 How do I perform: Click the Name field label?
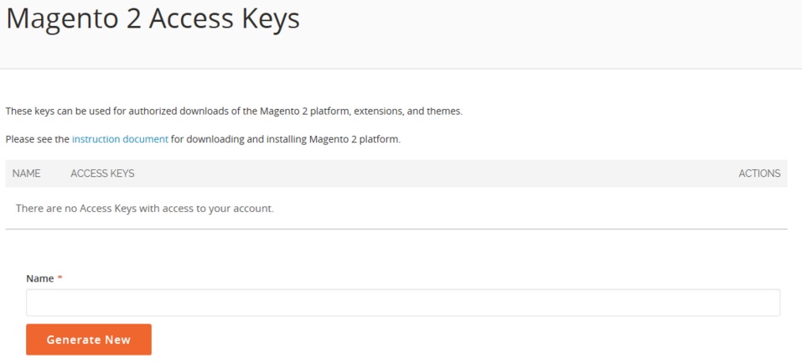click(40, 278)
